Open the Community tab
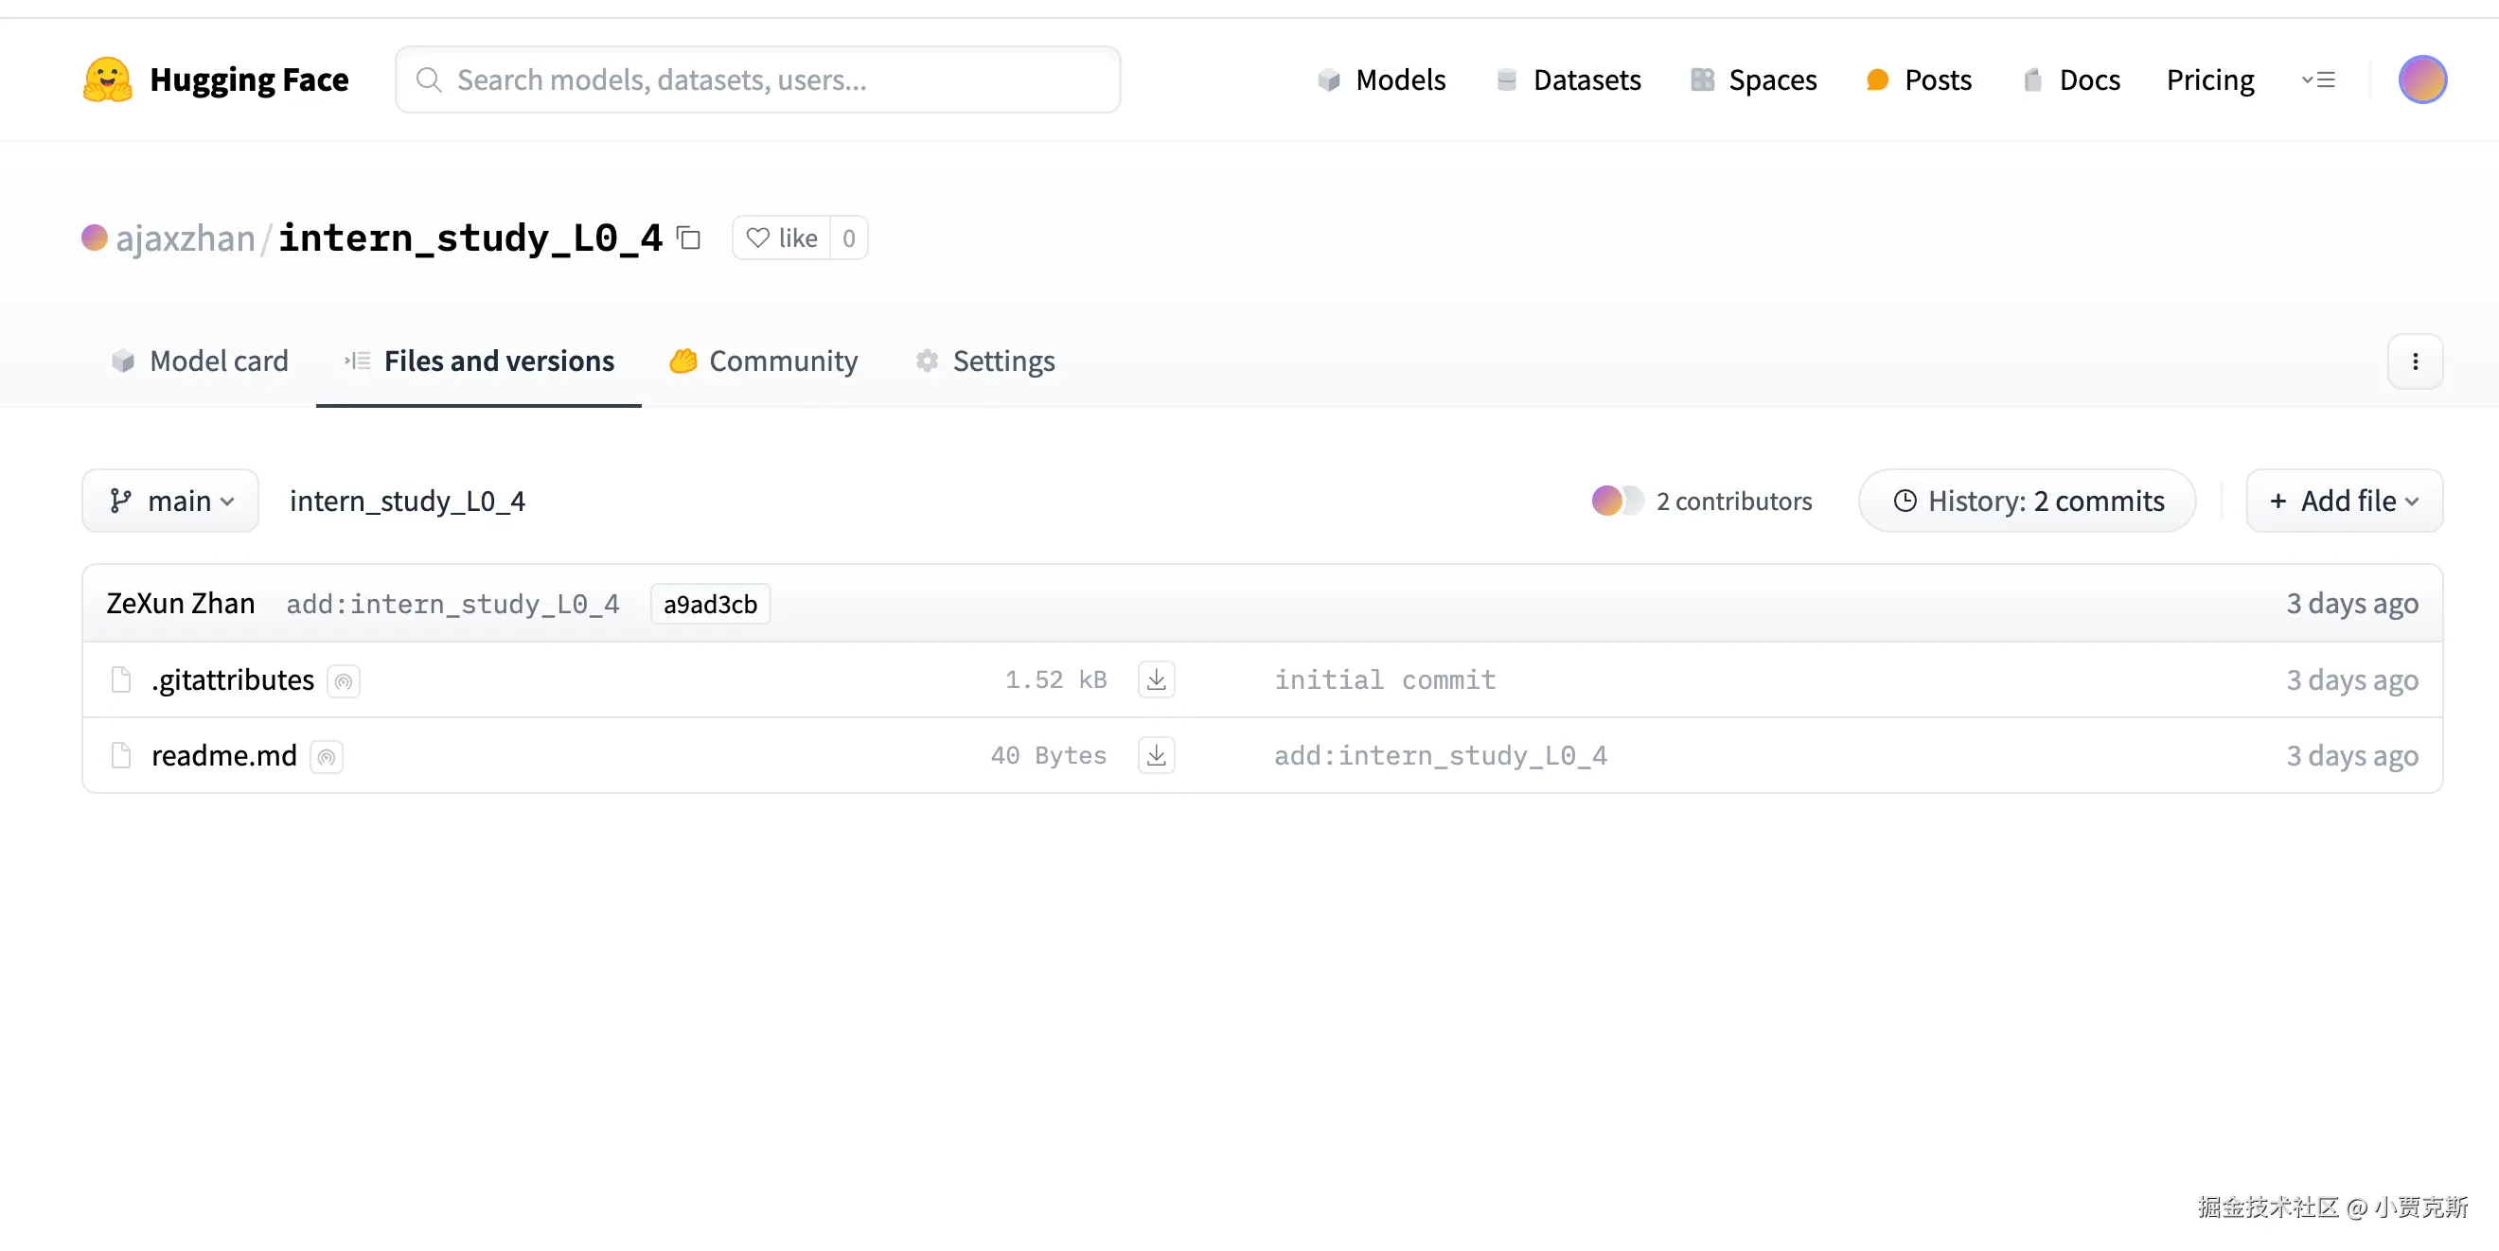The width and height of the screenshot is (2499, 1251). [765, 361]
